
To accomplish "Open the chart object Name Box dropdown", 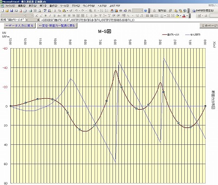I will click(27, 20).
